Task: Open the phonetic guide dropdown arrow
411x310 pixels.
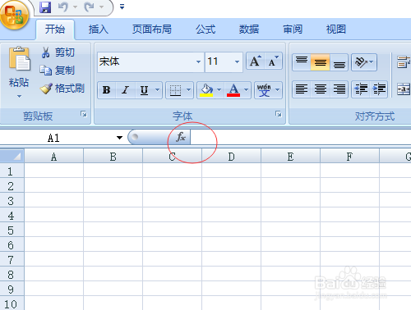Action: [x=278, y=90]
